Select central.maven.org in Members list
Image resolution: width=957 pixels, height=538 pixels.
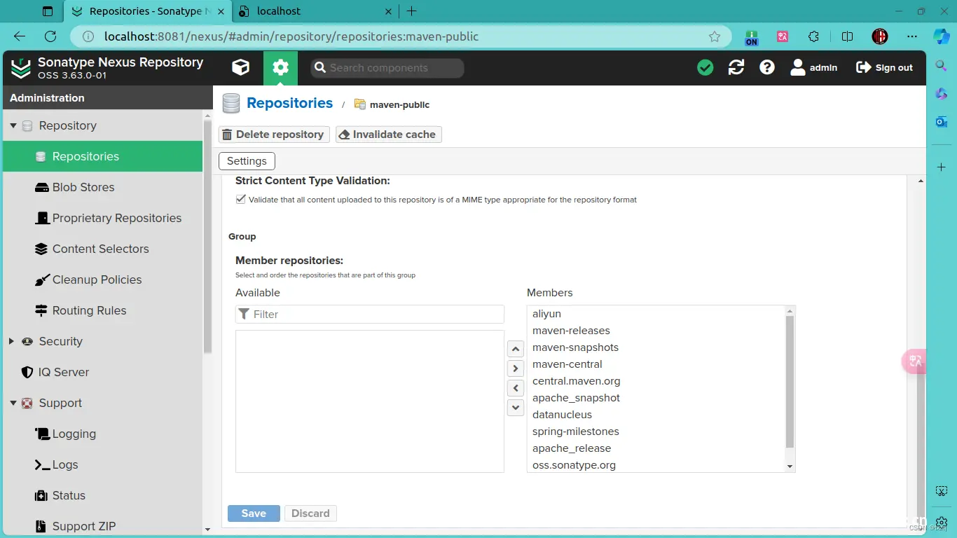(656, 381)
